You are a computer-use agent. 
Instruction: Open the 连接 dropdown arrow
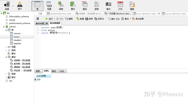coord(13,6)
